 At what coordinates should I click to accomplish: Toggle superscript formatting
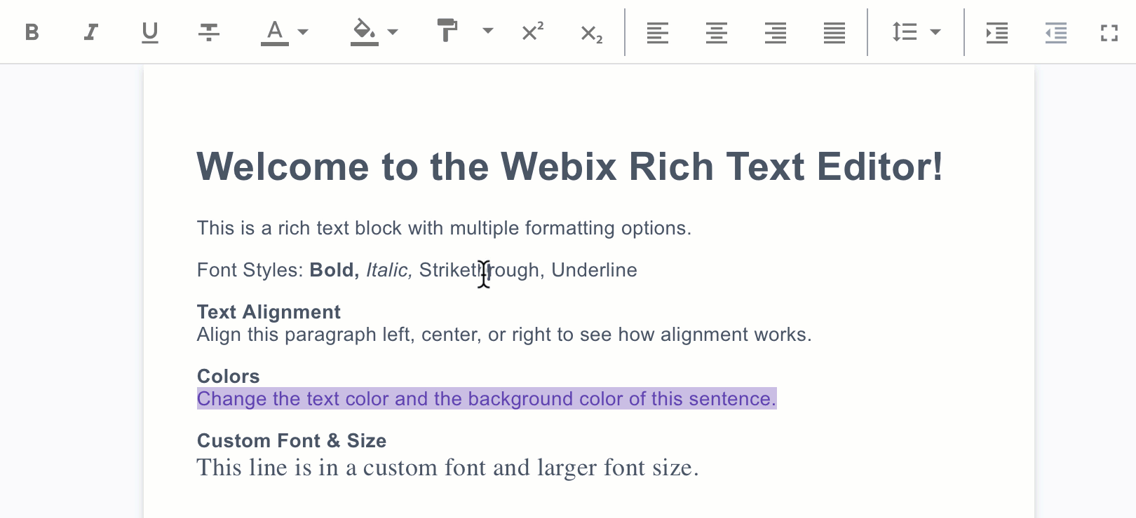[x=532, y=31]
